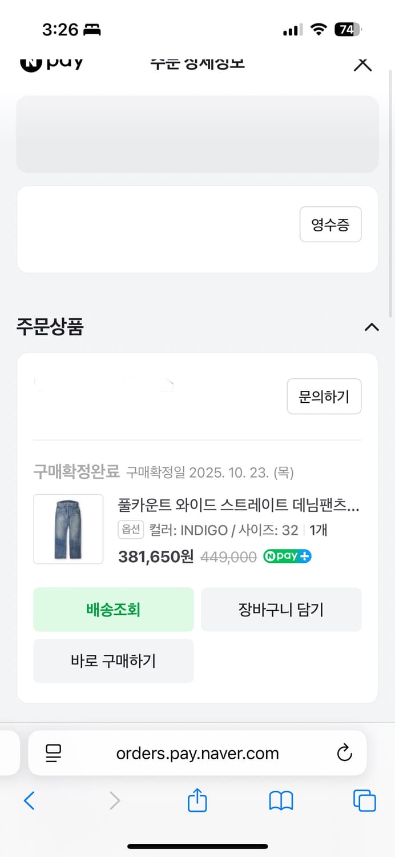Screen dimensions: 395x857
Task: Track delivery with 배송조회
Action: point(114,610)
